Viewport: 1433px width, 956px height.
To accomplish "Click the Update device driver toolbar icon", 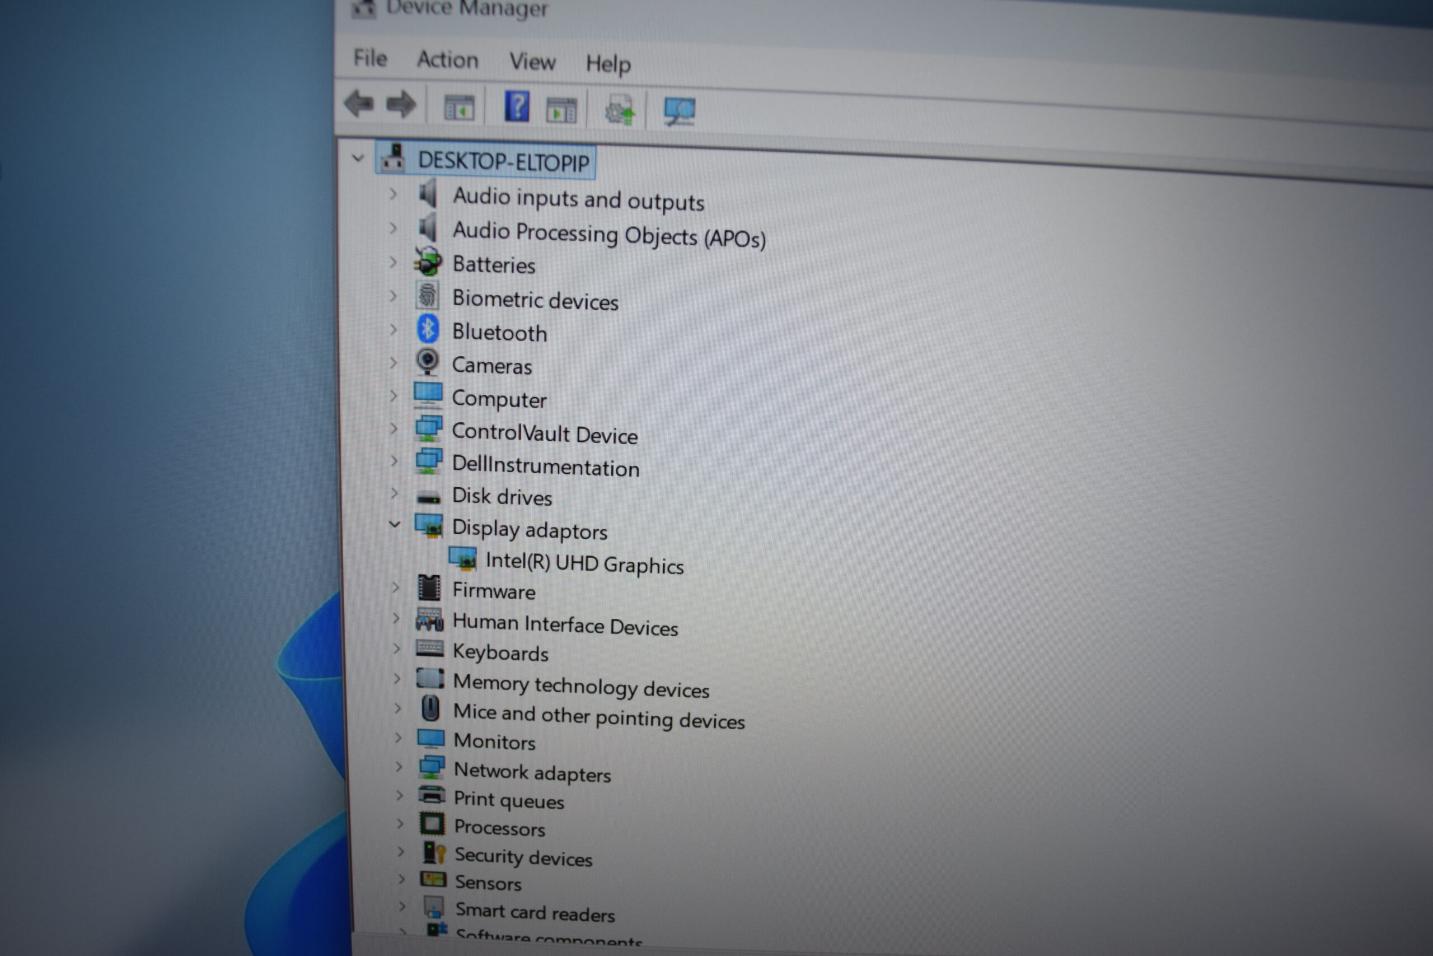I will coord(619,111).
